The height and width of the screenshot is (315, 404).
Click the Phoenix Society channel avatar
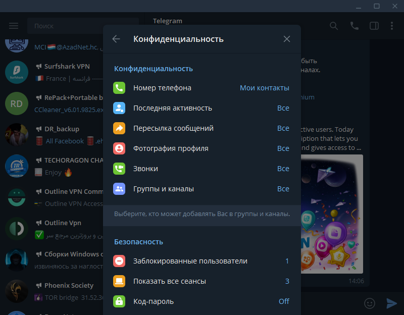pyautogui.click(x=17, y=291)
